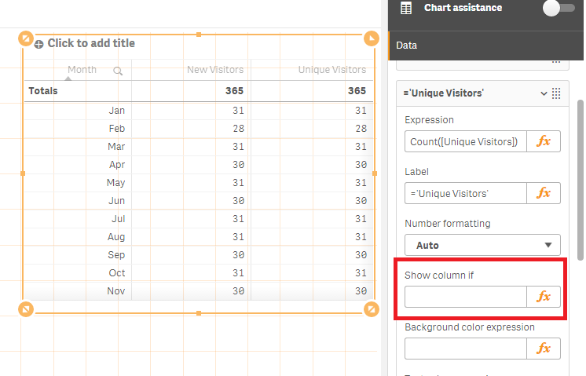Open expression editor for the Expression field

click(544, 141)
